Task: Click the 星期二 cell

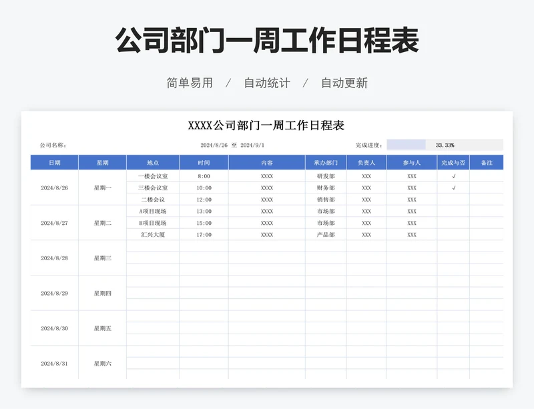Action: [x=103, y=223]
